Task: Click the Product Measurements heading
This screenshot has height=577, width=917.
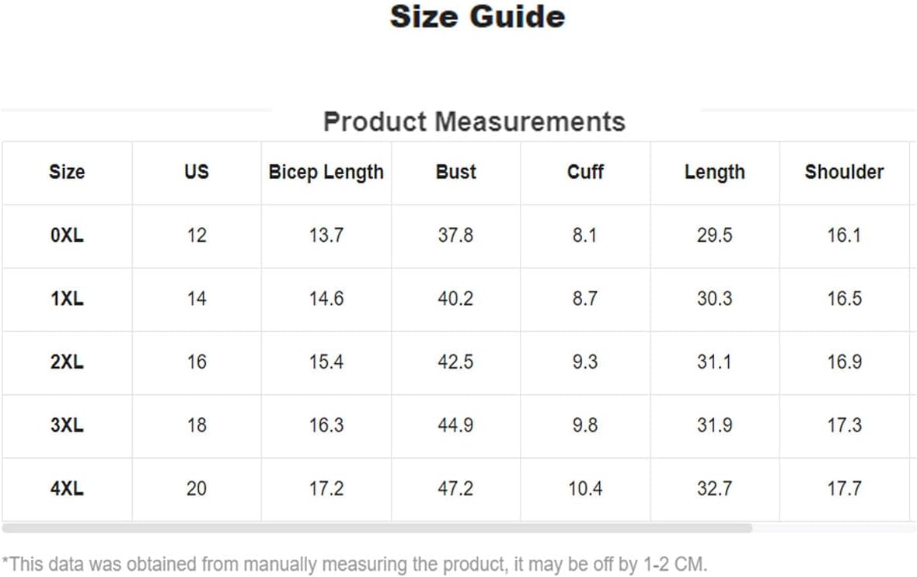Action: (474, 122)
